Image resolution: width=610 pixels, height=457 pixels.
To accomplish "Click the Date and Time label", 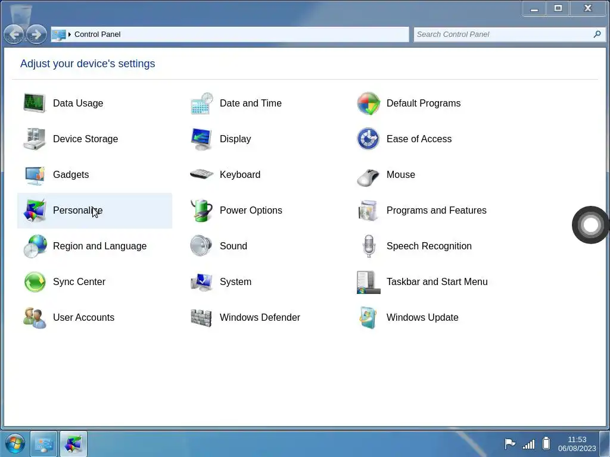I will click(251, 104).
